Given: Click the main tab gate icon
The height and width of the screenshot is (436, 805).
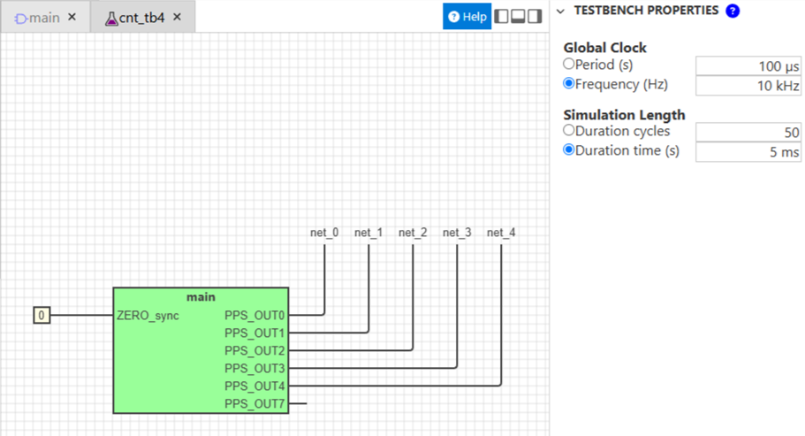Looking at the screenshot, I should [x=20, y=19].
